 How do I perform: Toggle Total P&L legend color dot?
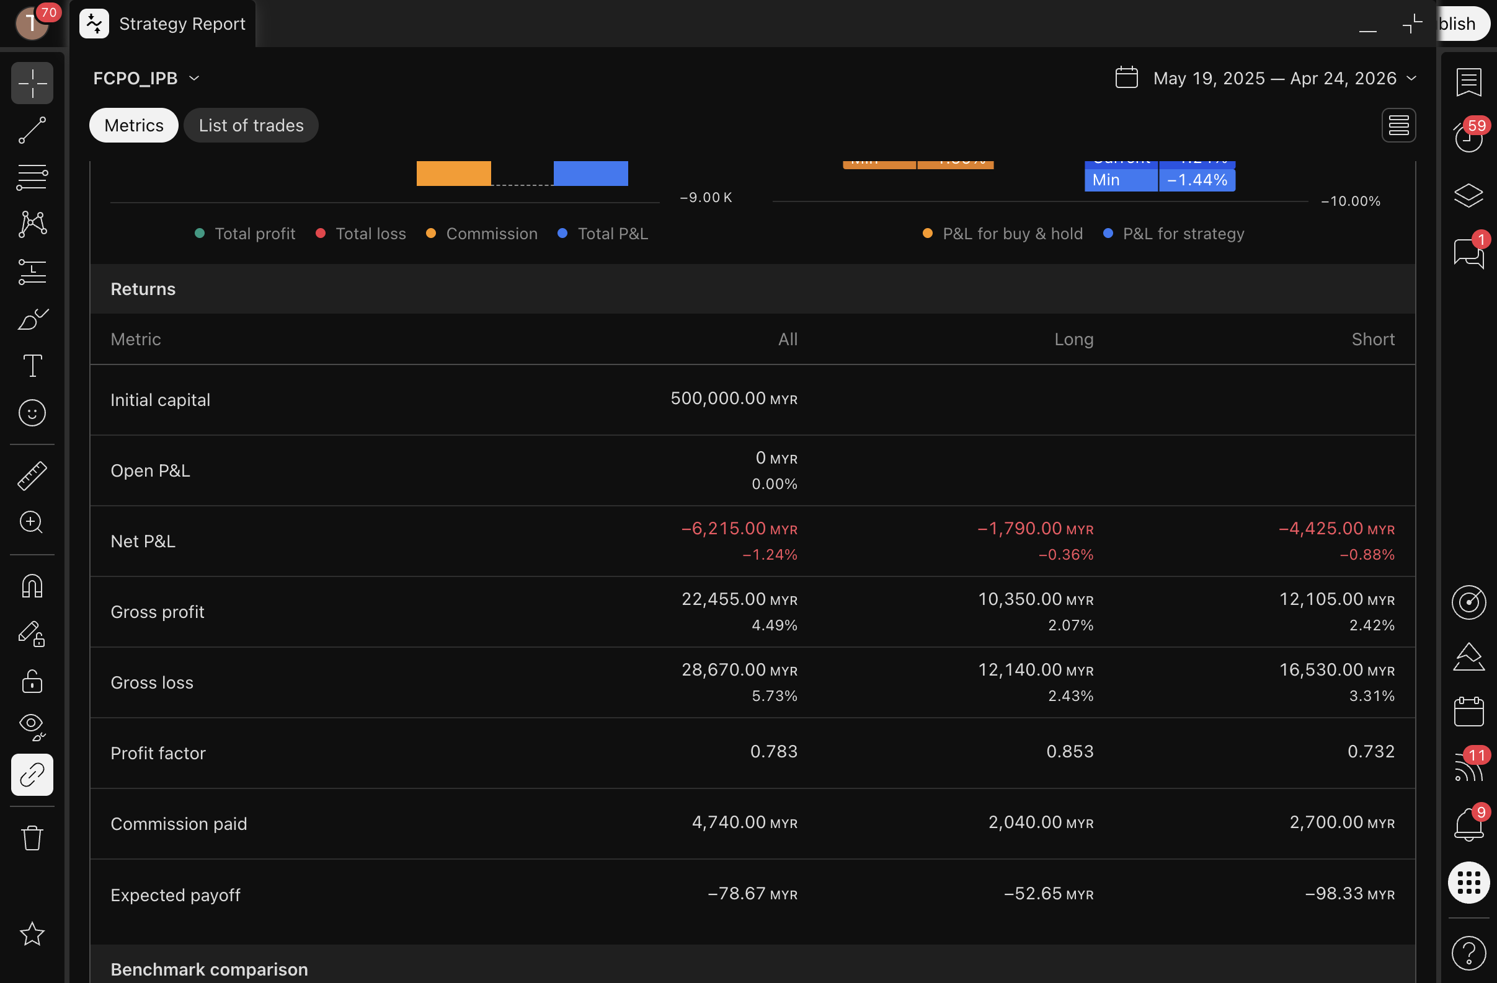pos(562,233)
